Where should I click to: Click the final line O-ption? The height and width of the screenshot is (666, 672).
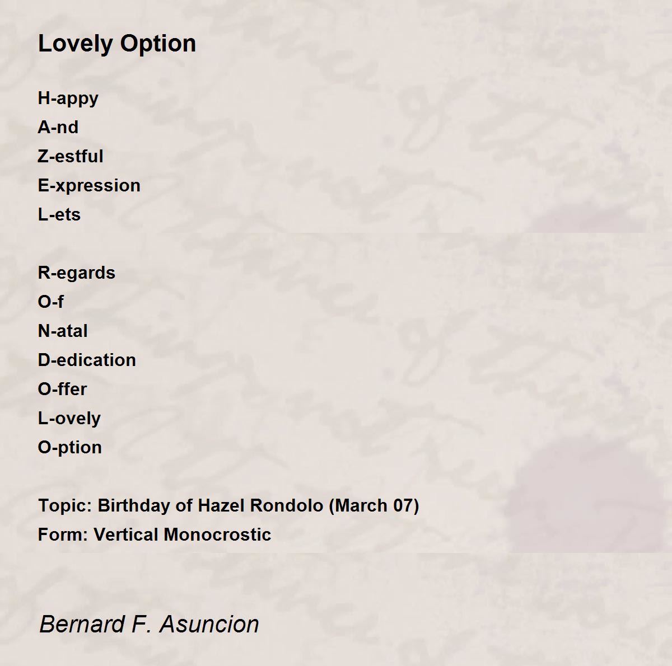coord(70,448)
